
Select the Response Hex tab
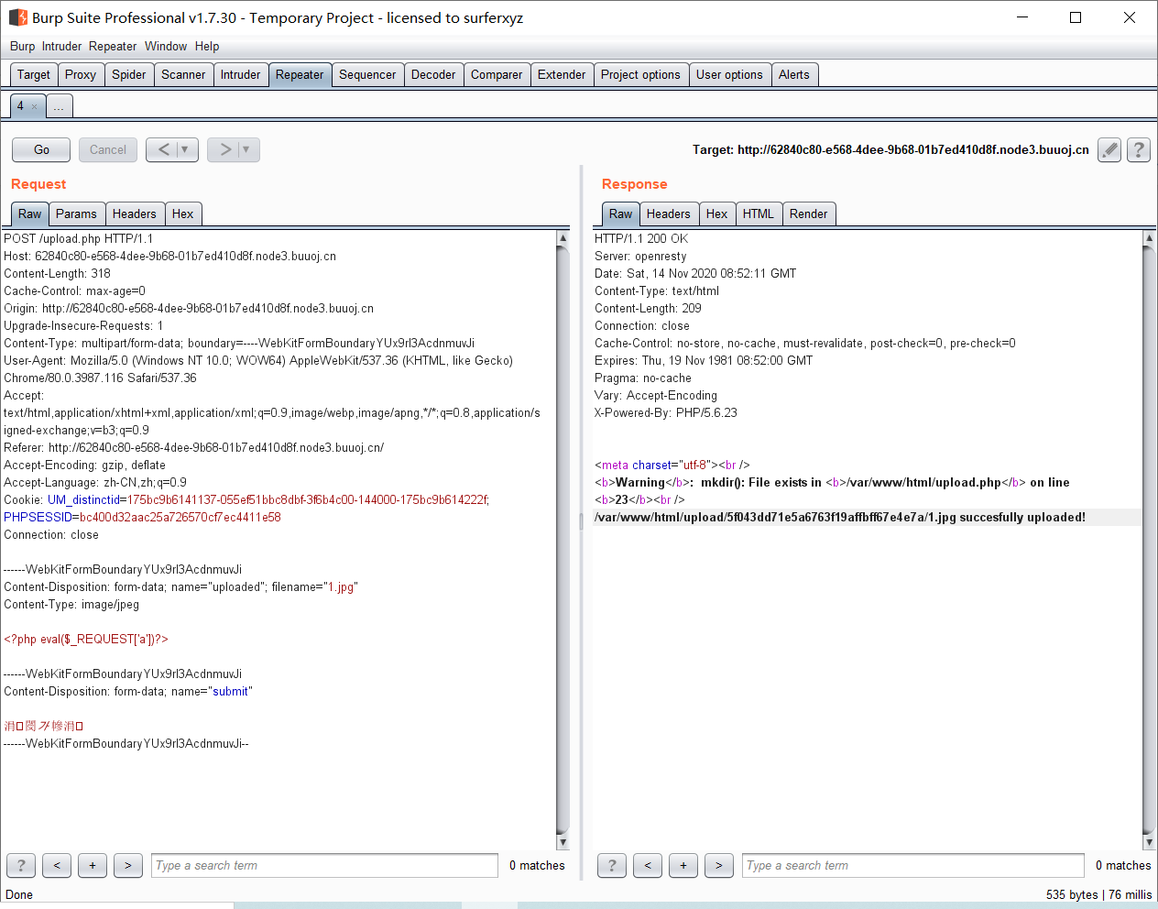[x=717, y=214]
